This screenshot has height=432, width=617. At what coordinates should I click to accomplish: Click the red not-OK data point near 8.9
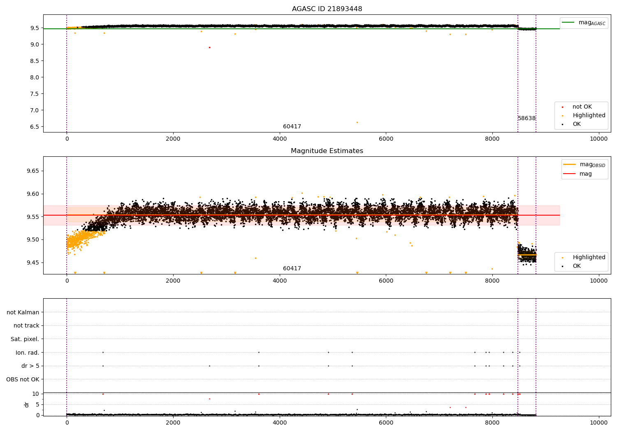click(209, 47)
